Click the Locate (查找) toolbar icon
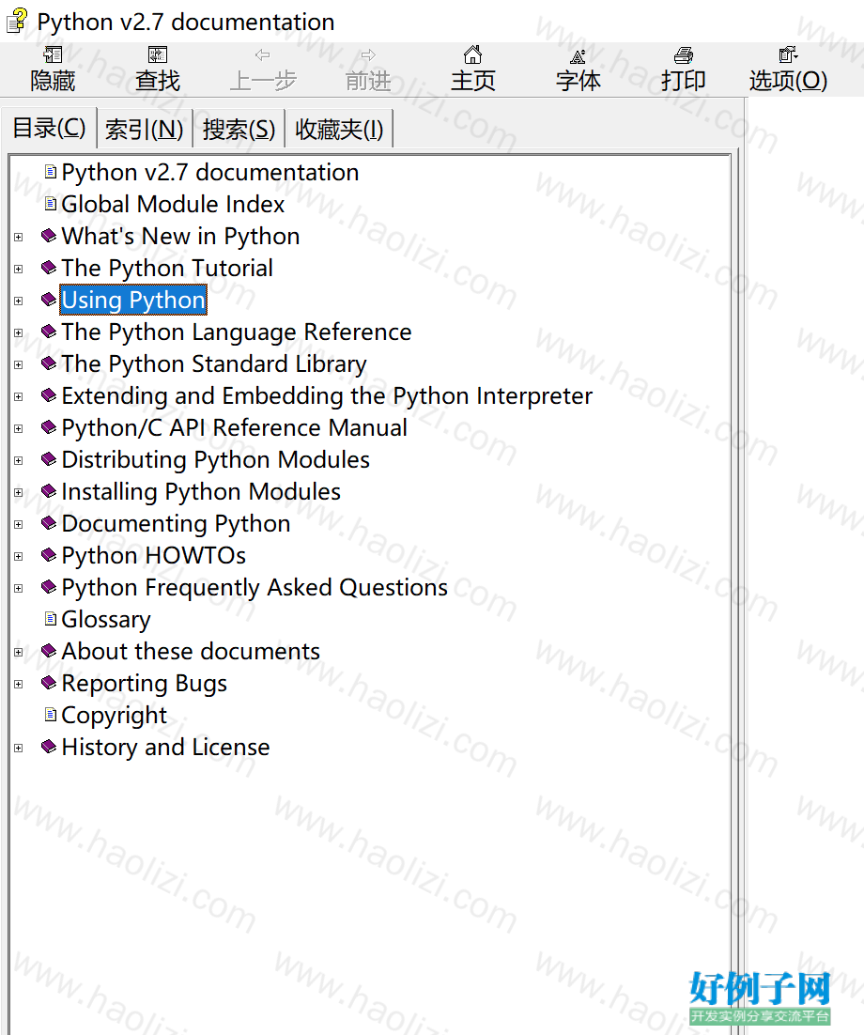 (158, 54)
